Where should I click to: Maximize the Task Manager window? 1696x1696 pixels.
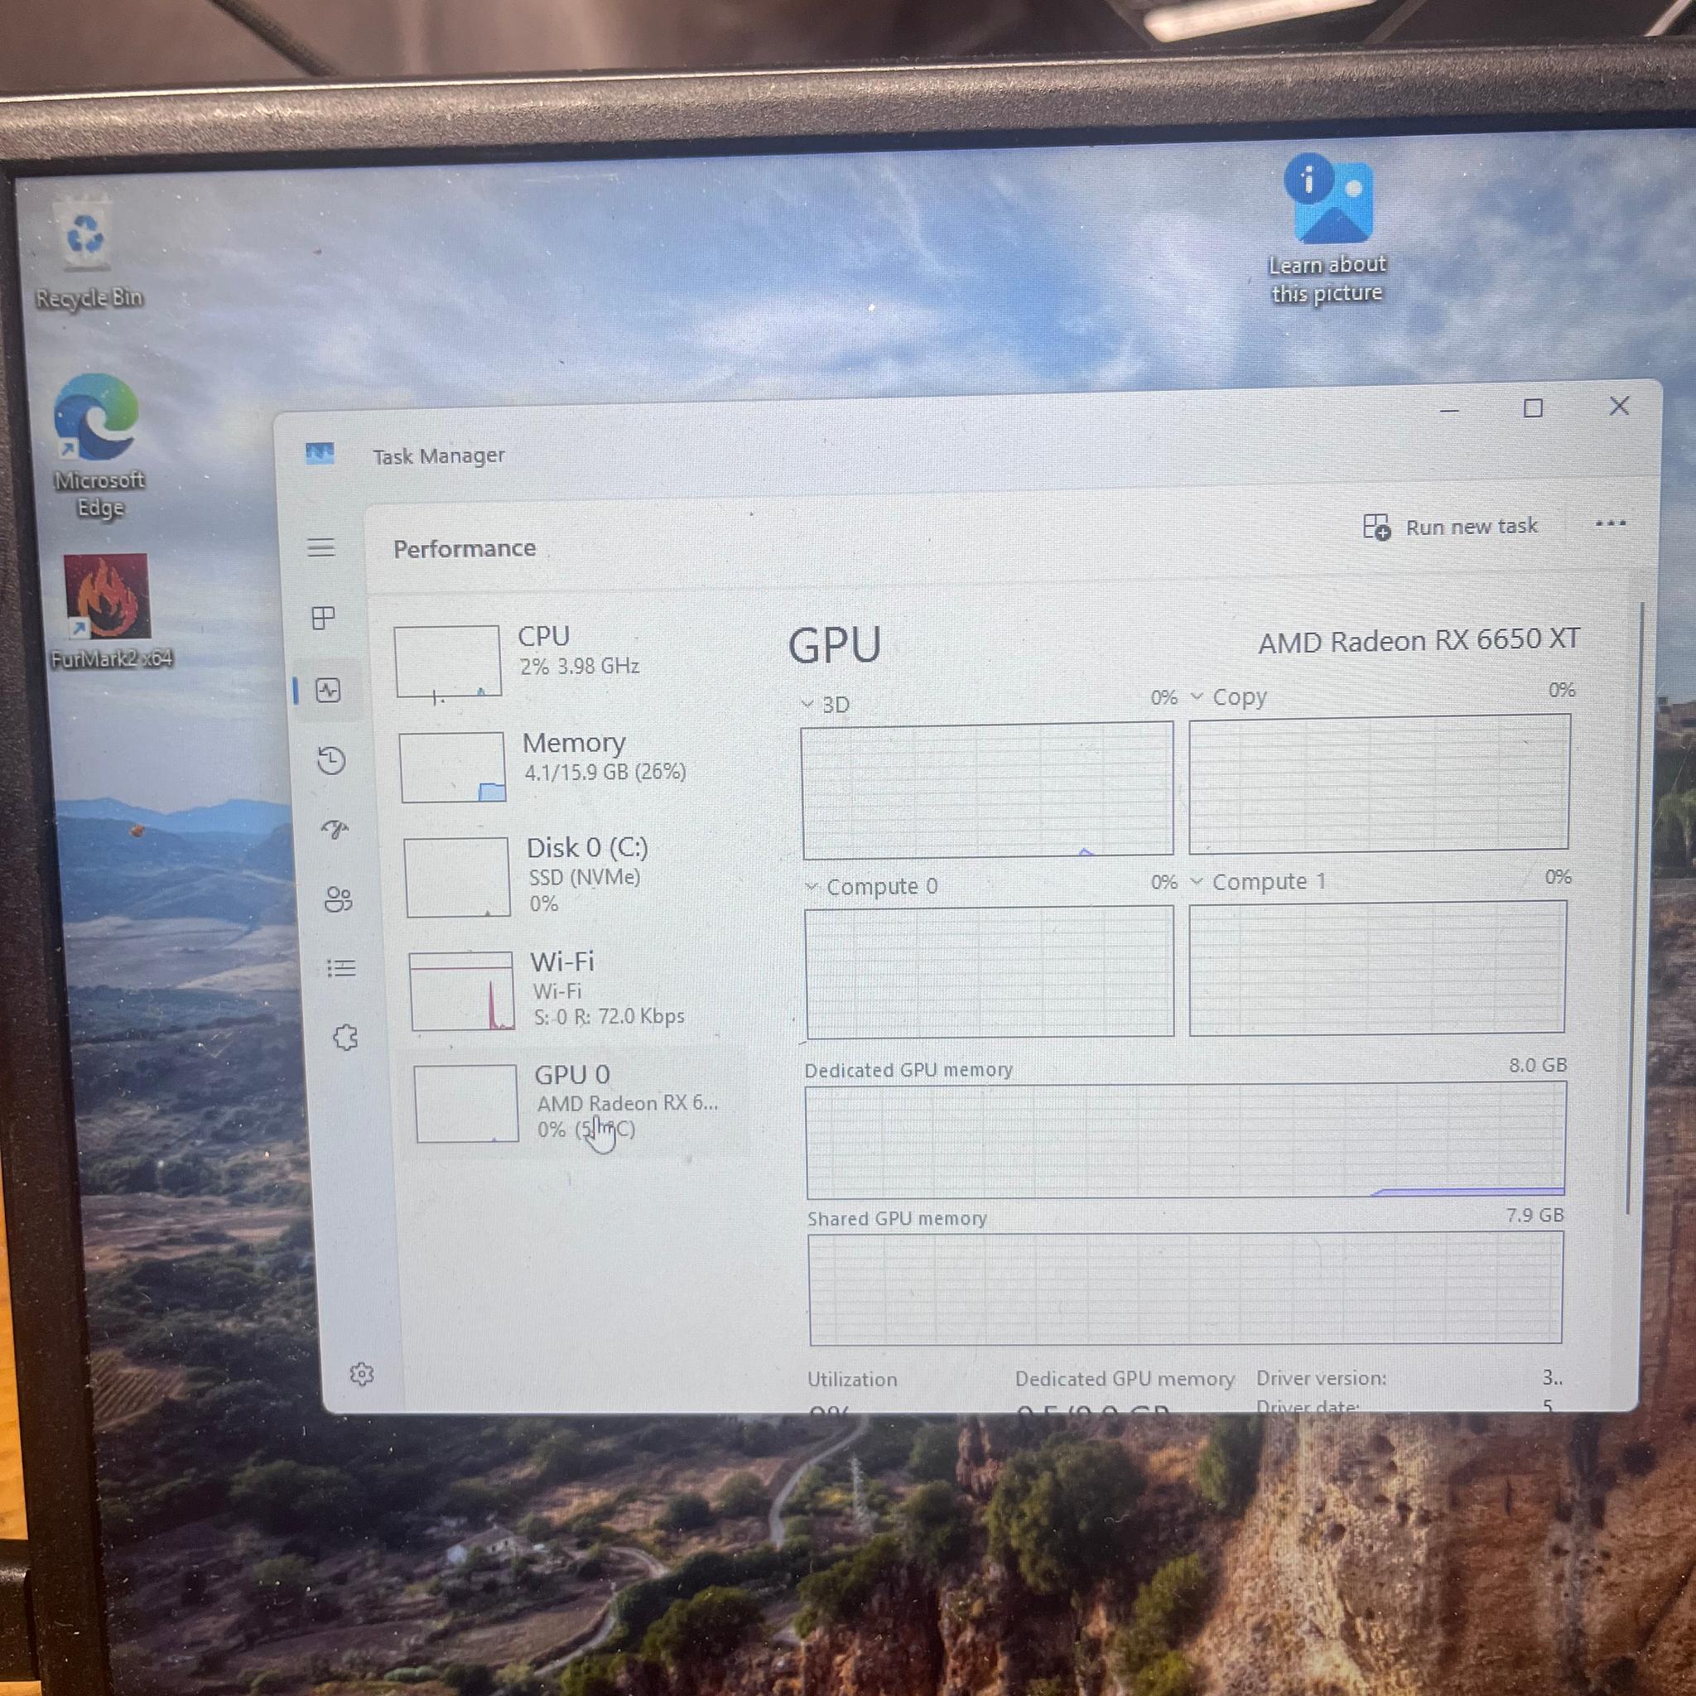[x=1534, y=408]
